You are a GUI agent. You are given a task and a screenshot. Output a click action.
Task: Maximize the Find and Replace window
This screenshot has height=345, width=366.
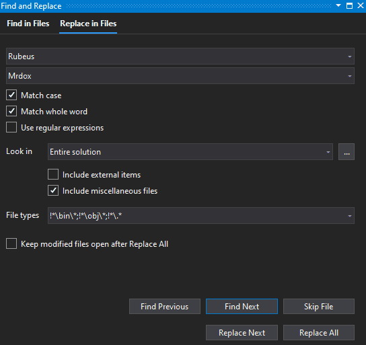coord(349,5)
